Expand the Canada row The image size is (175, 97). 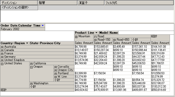click(x=2, y=51)
